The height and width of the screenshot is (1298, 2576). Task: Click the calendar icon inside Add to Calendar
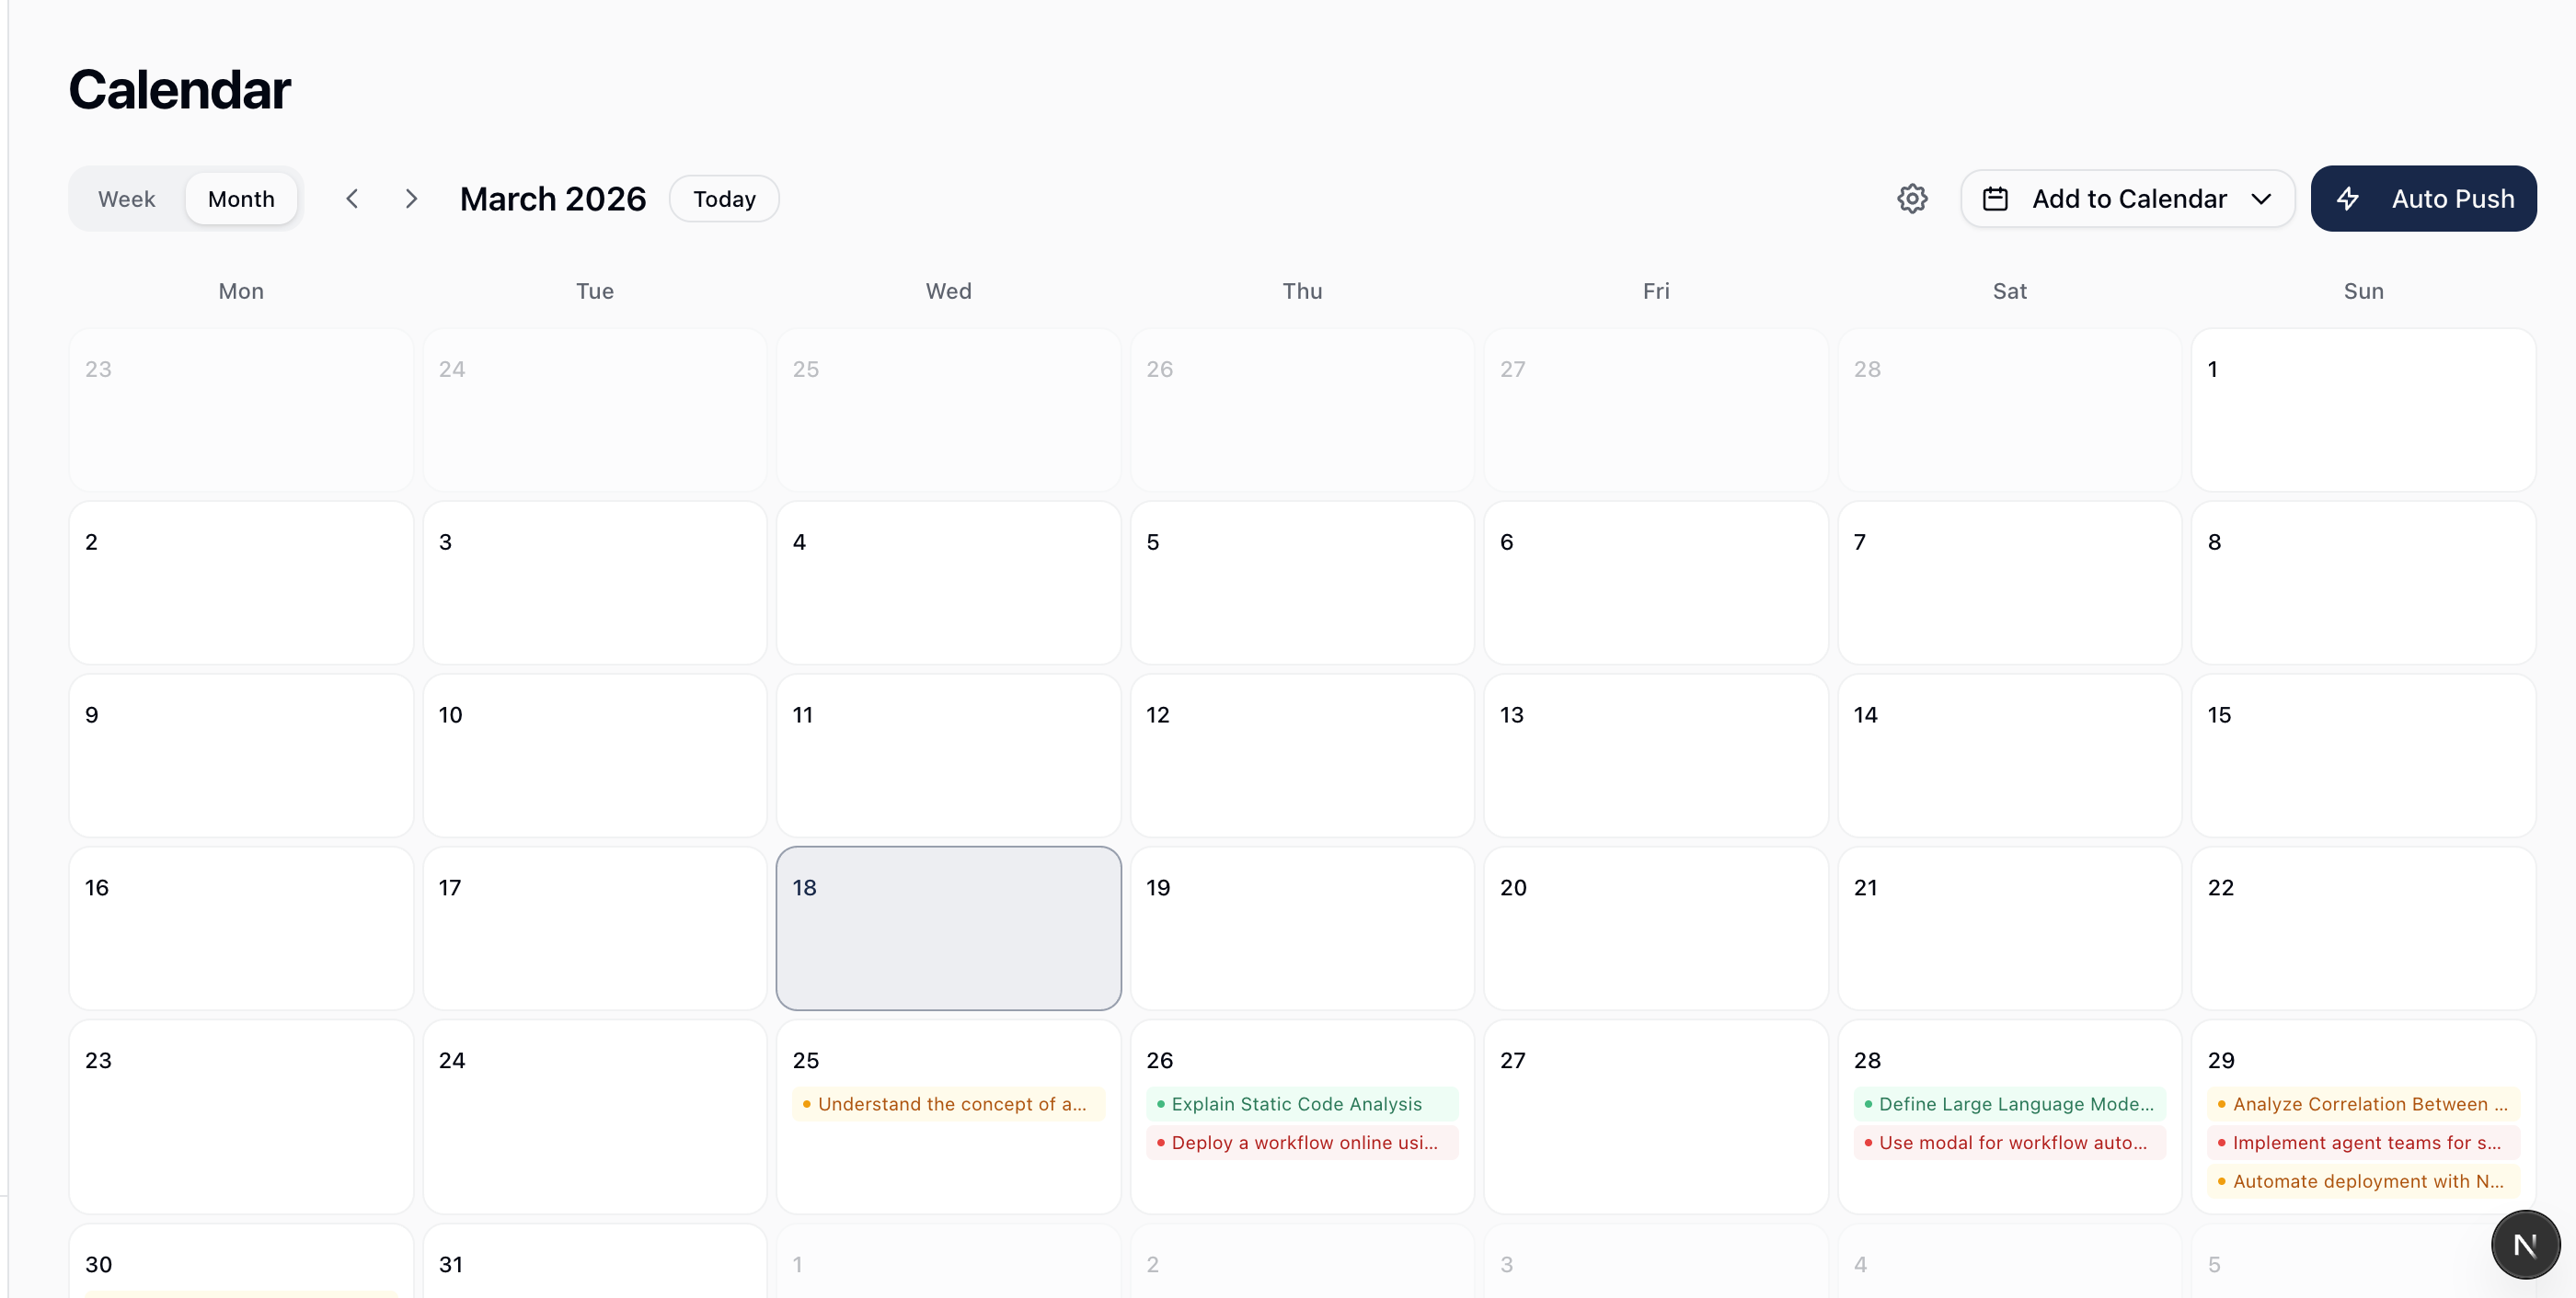1995,198
